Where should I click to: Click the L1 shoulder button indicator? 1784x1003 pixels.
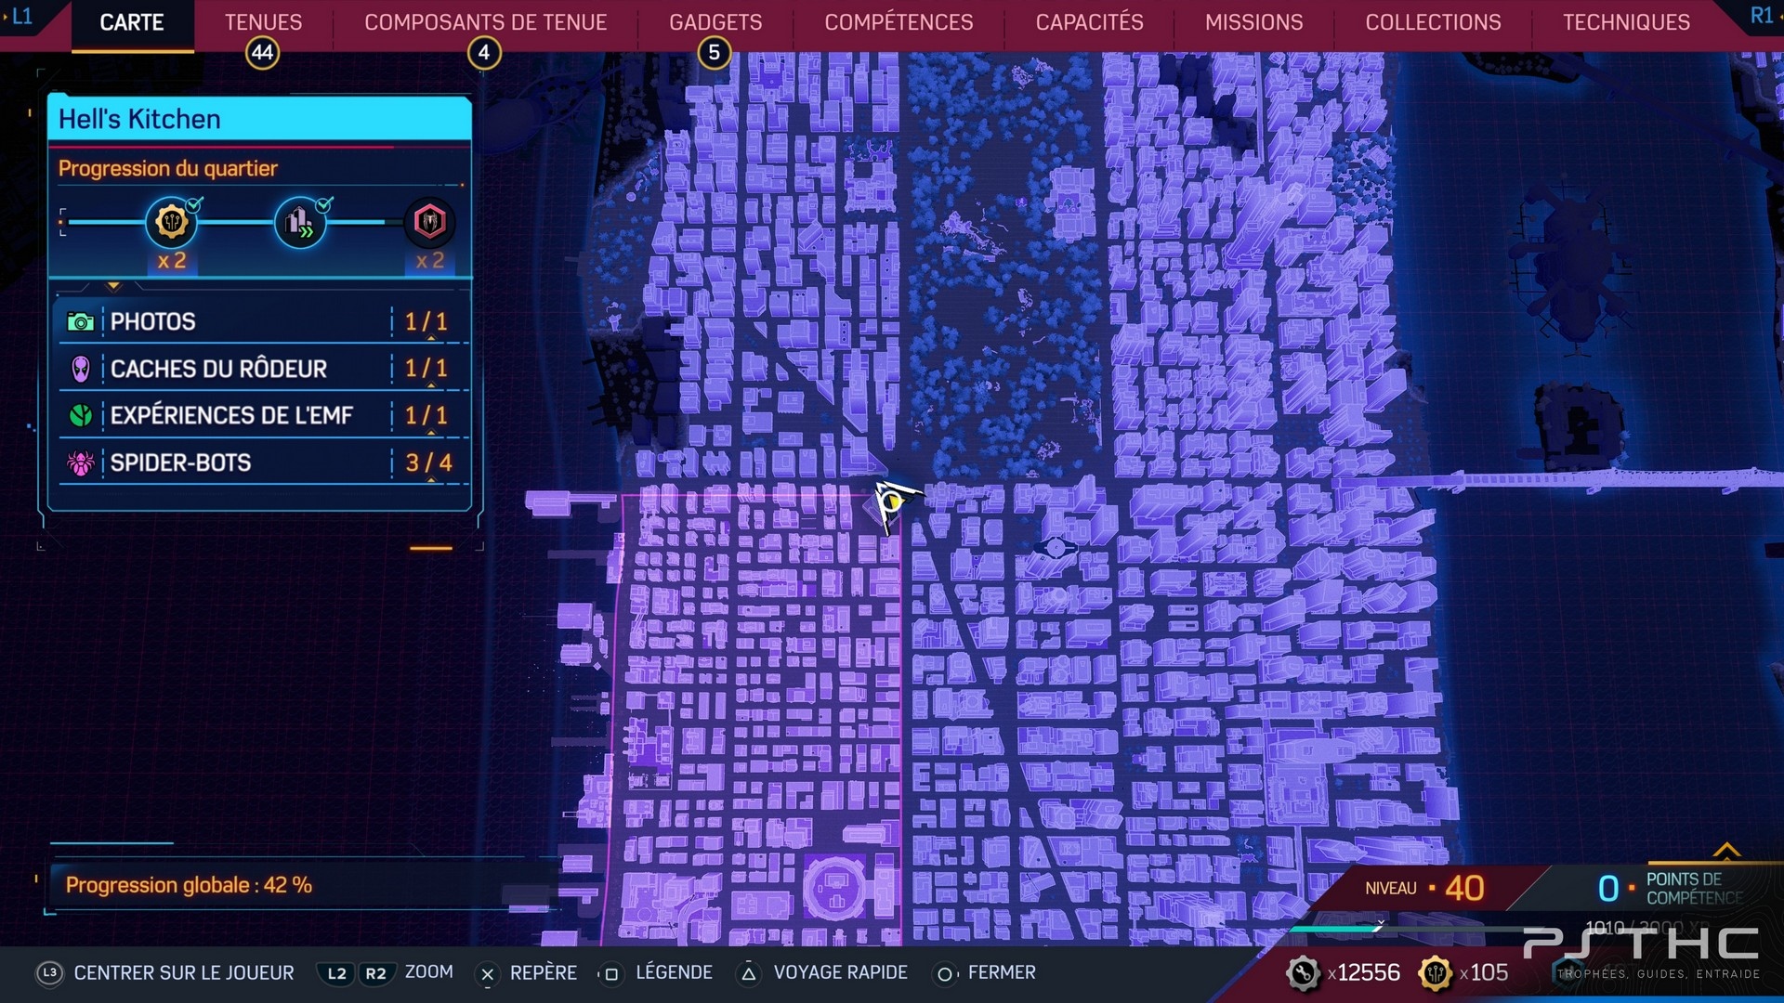(20, 16)
